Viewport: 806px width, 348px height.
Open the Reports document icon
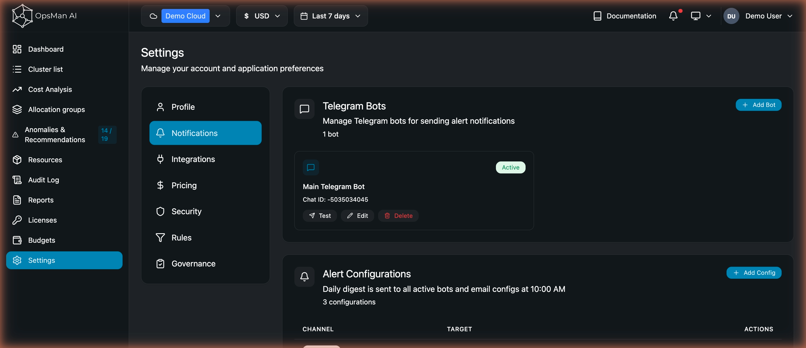tap(17, 200)
